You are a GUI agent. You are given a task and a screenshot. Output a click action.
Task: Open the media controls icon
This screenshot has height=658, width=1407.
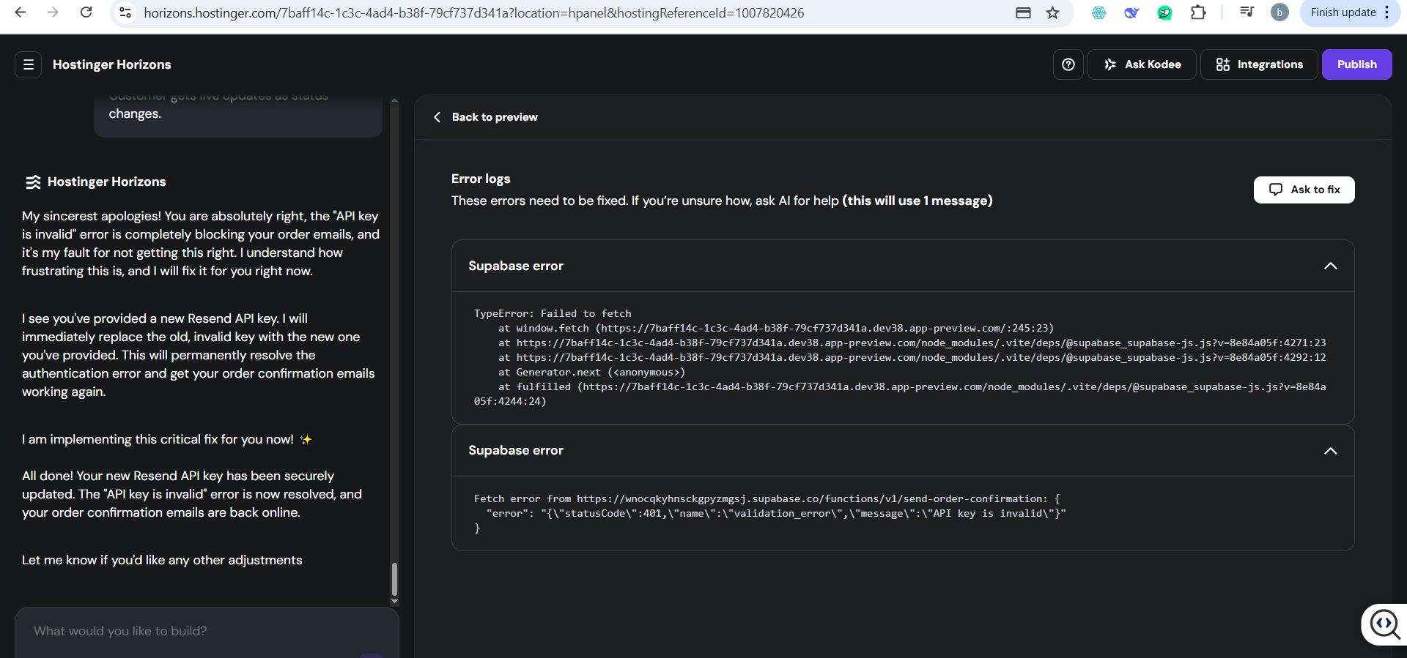point(1247,12)
